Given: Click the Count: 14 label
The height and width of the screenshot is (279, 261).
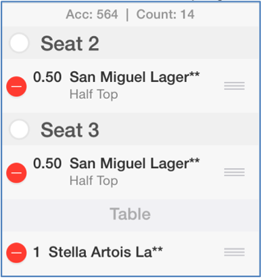Looking at the screenshot, I should tap(165, 14).
